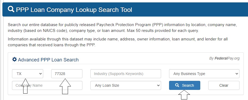This screenshot has height=100, width=248.
Task: Focus the zip code field containing 77328
Action: tap(67, 74)
